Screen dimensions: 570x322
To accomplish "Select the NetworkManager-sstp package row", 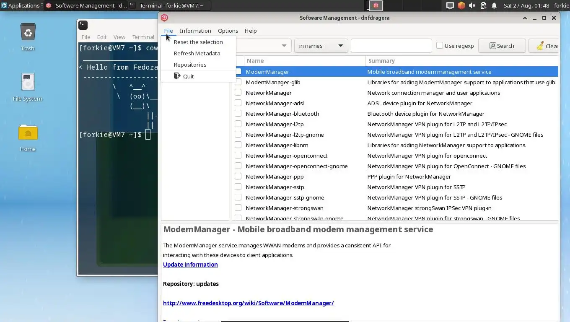I will (395, 187).
